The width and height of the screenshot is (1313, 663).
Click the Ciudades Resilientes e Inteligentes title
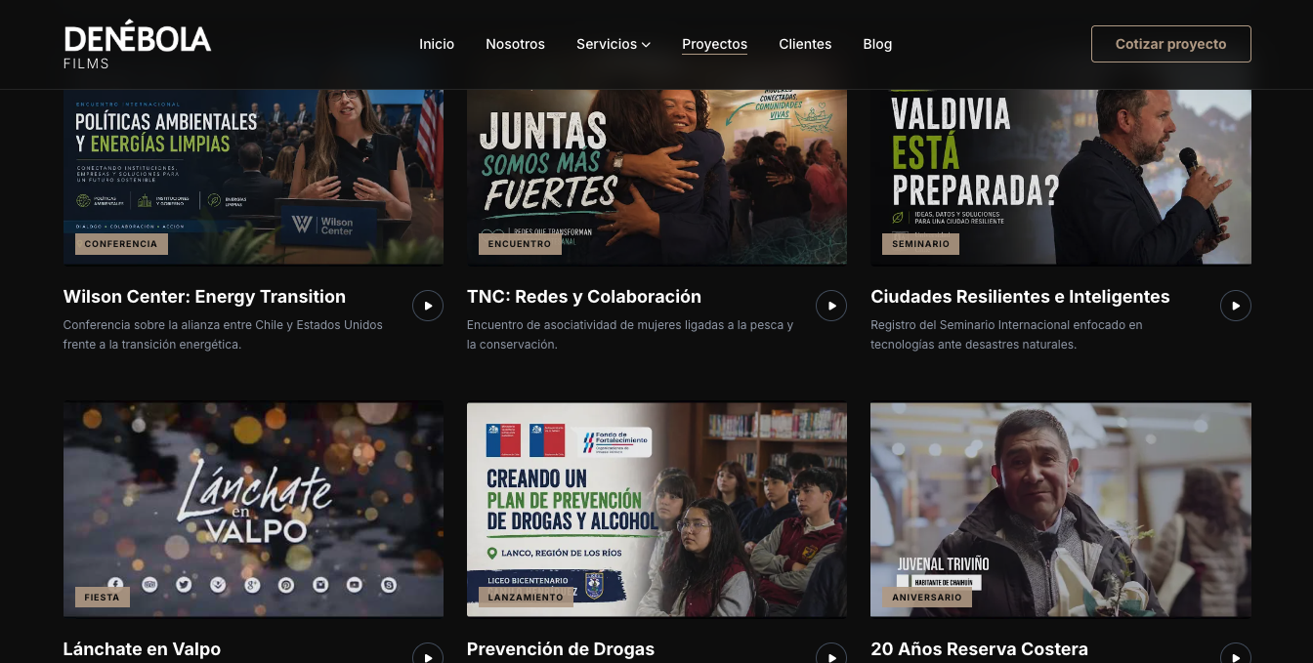pos(1020,297)
